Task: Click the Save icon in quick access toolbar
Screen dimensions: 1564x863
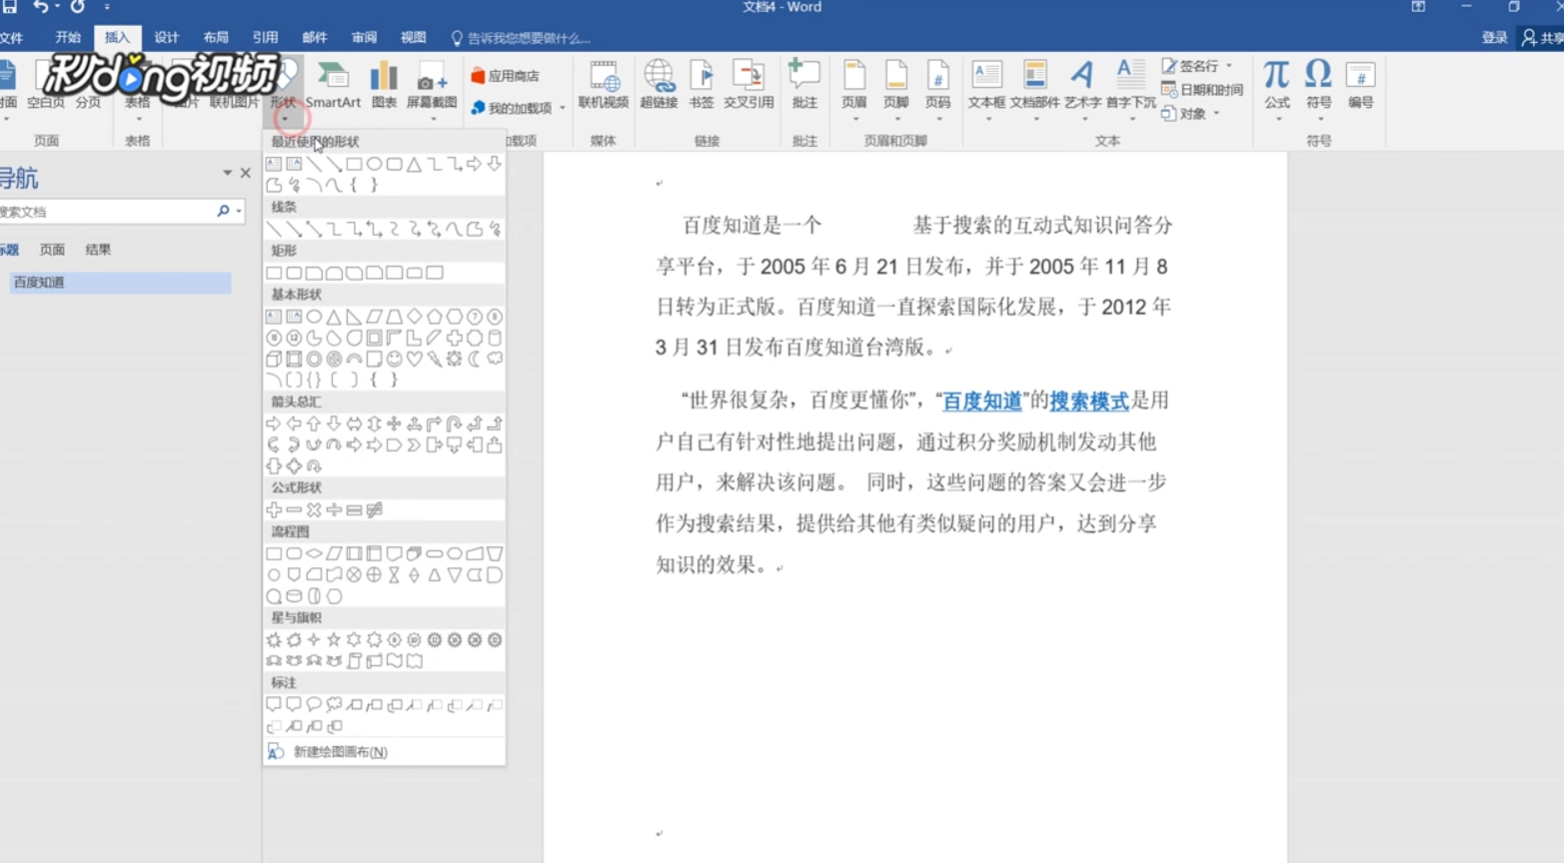Action: pyautogui.click(x=9, y=7)
